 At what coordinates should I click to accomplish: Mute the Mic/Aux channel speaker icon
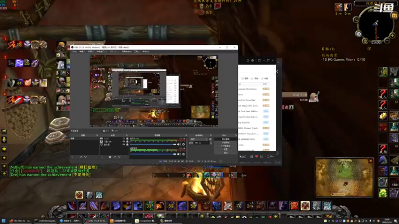[179, 144]
